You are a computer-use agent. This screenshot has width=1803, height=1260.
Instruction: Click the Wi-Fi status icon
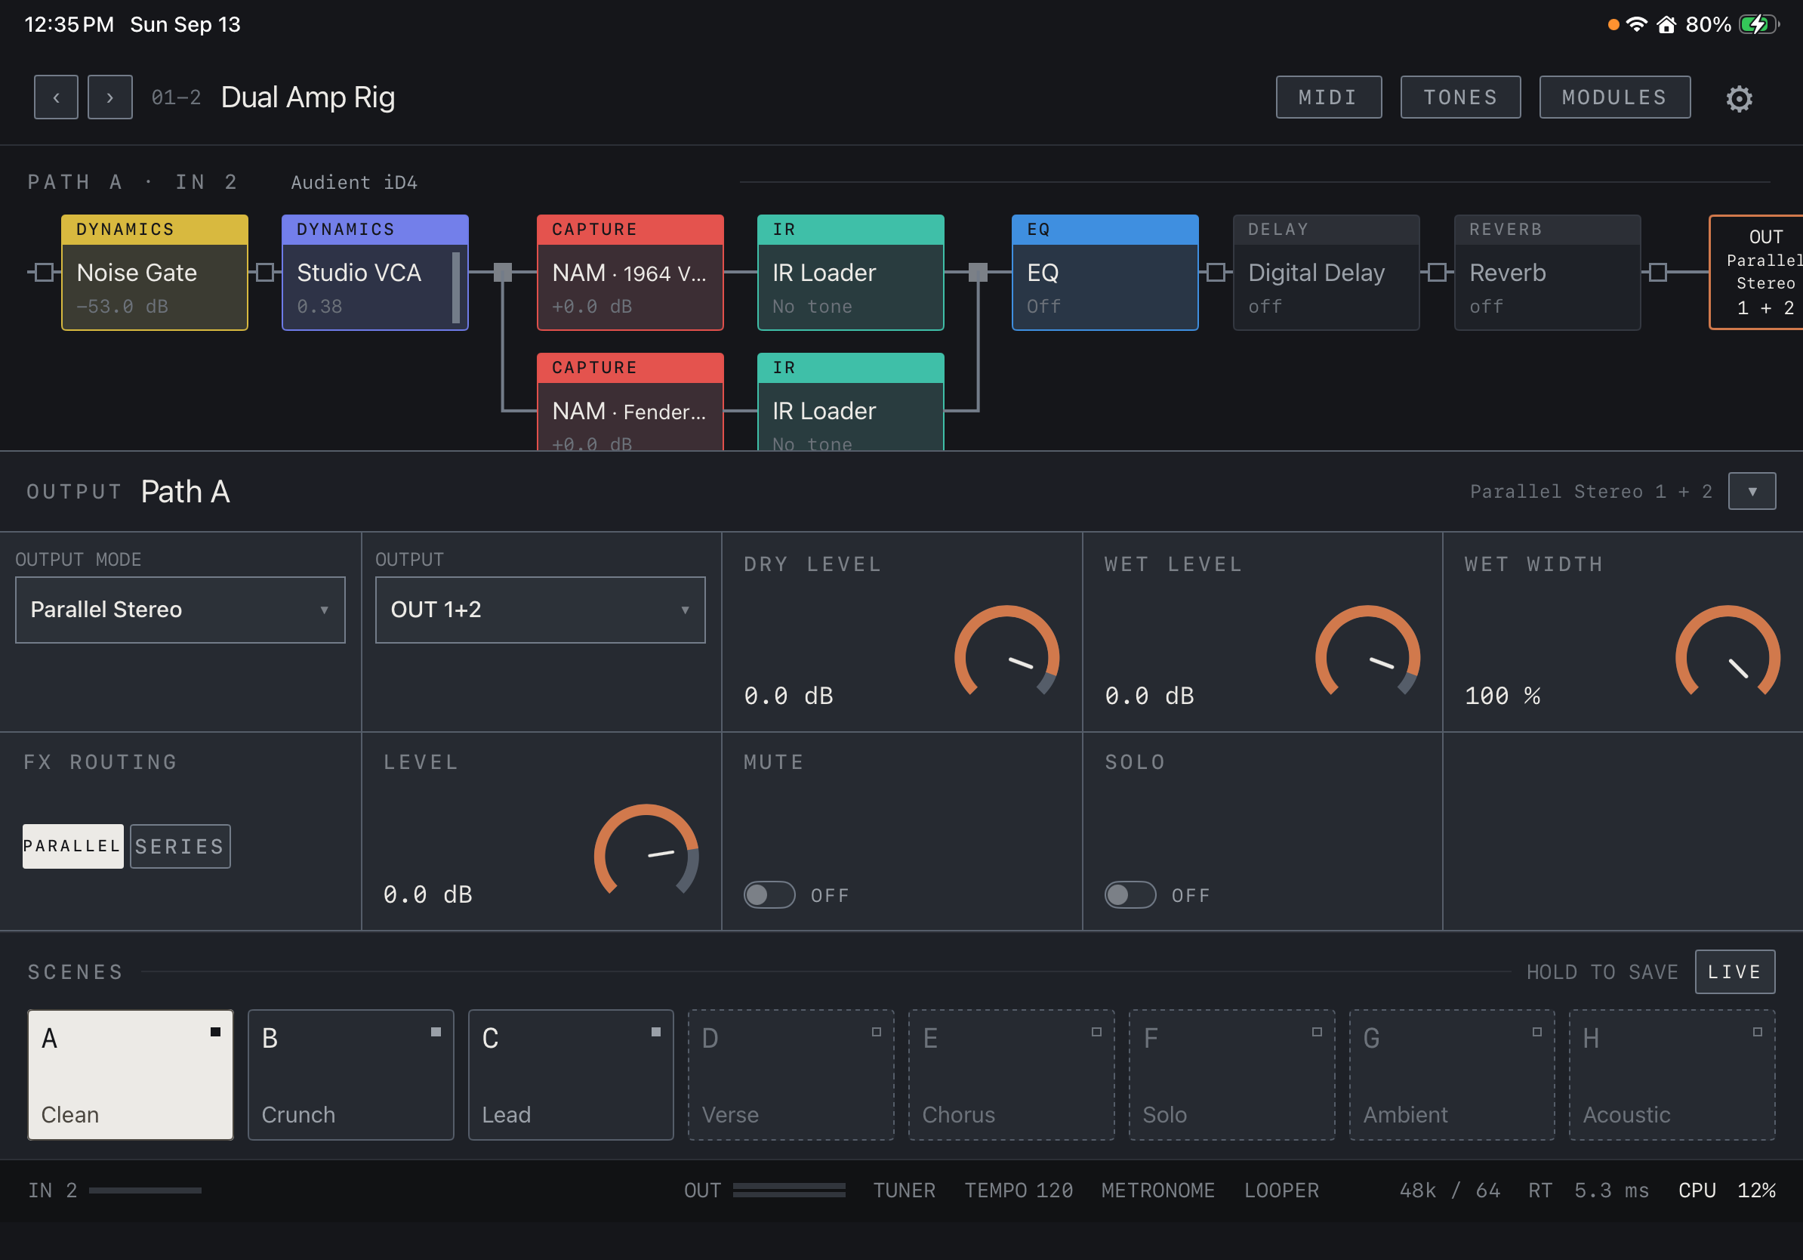(x=1637, y=24)
